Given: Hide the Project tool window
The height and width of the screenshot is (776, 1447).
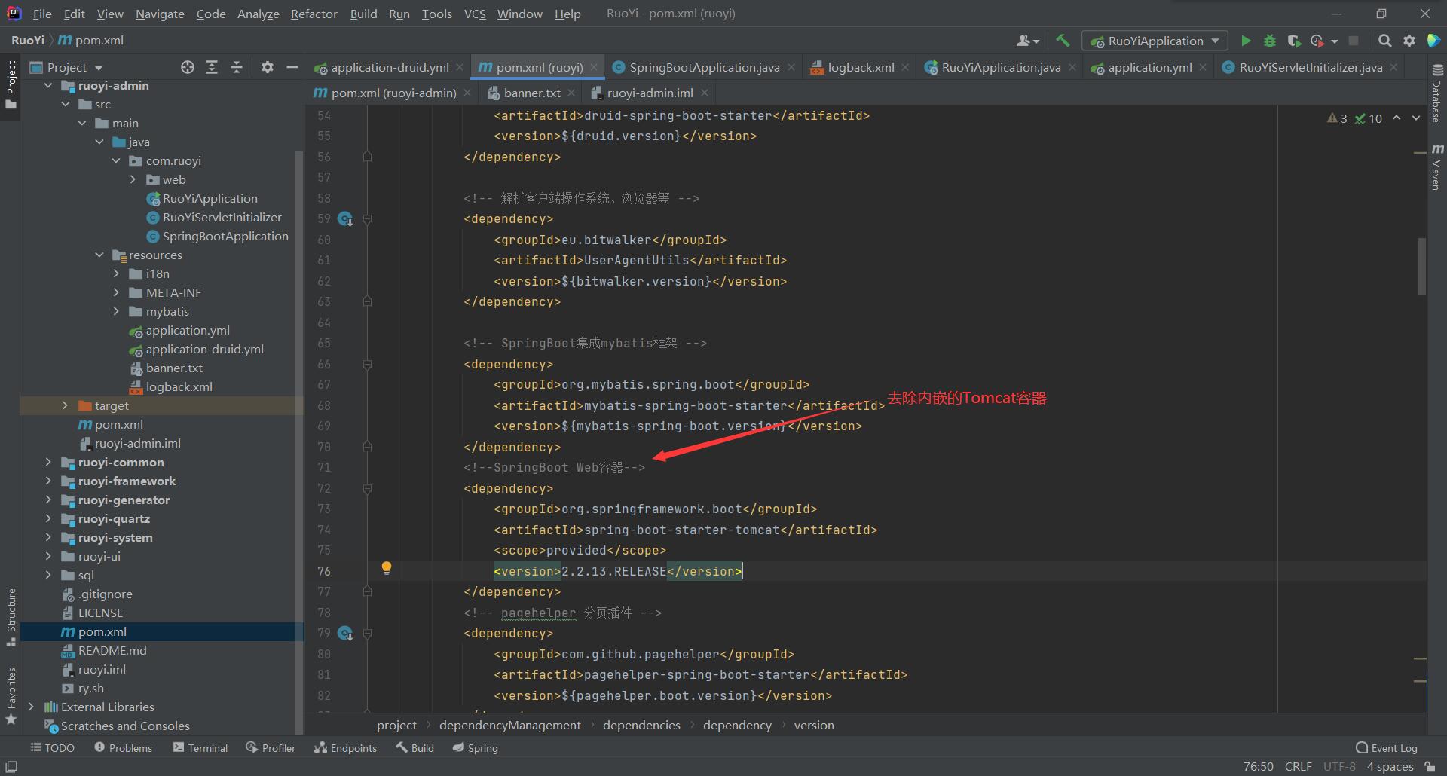Looking at the screenshot, I should [292, 67].
